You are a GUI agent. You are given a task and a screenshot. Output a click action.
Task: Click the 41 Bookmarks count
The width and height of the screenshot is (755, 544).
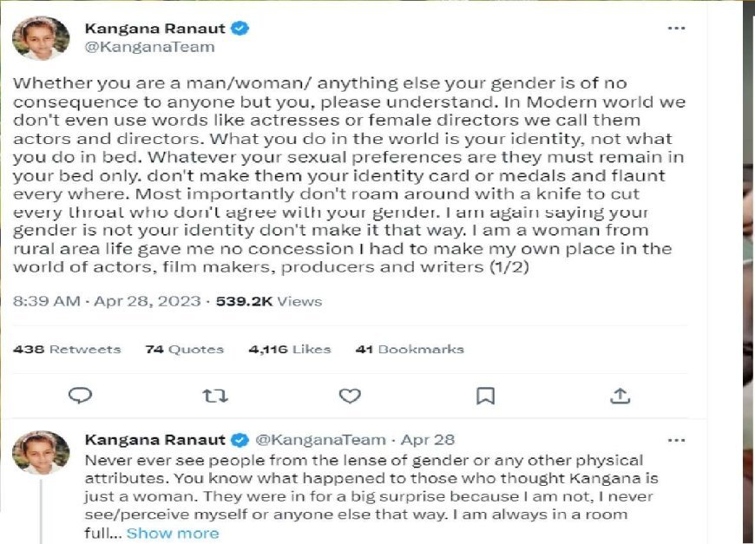410,350
